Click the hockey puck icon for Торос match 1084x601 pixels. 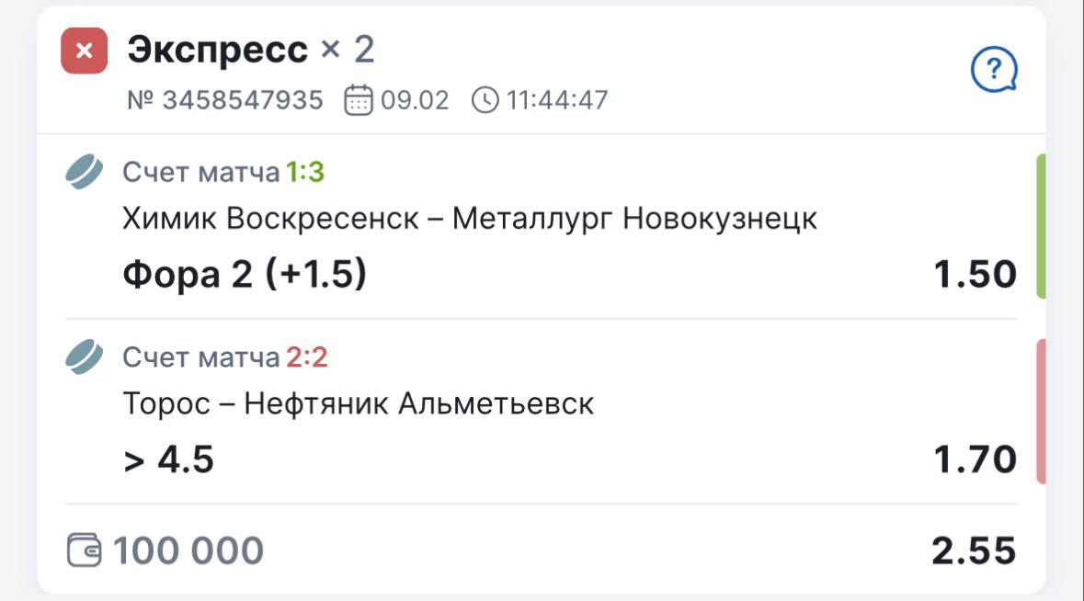(x=85, y=357)
